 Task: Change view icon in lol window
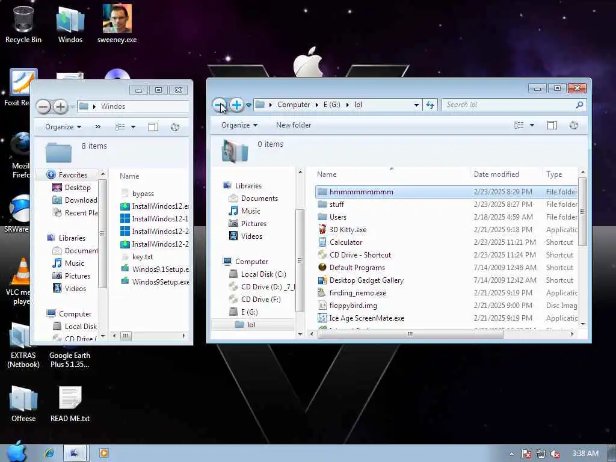pos(519,125)
